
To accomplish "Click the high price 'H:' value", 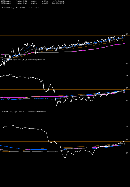I will point(45,1).
